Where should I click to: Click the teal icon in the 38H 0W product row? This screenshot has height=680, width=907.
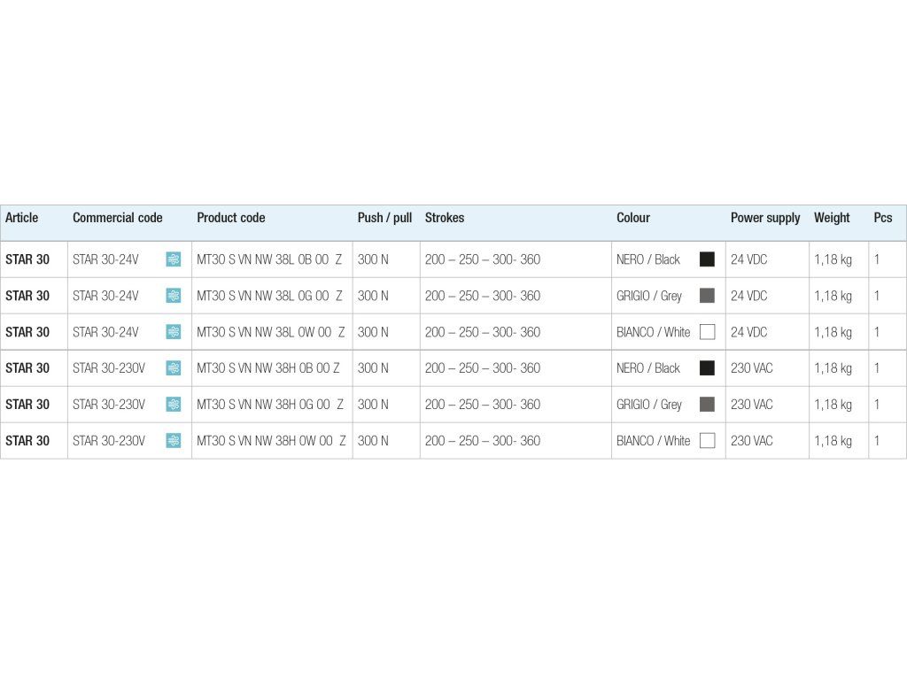coord(174,441)
